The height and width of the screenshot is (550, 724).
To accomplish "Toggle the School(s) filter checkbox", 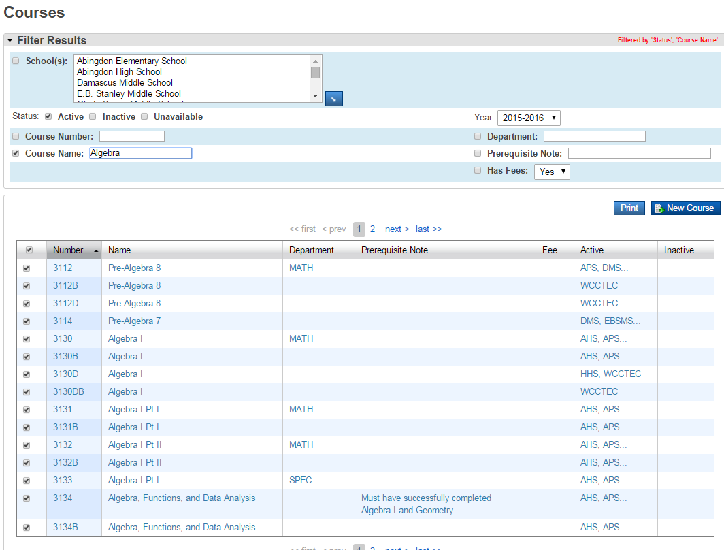I will [16, 61].
